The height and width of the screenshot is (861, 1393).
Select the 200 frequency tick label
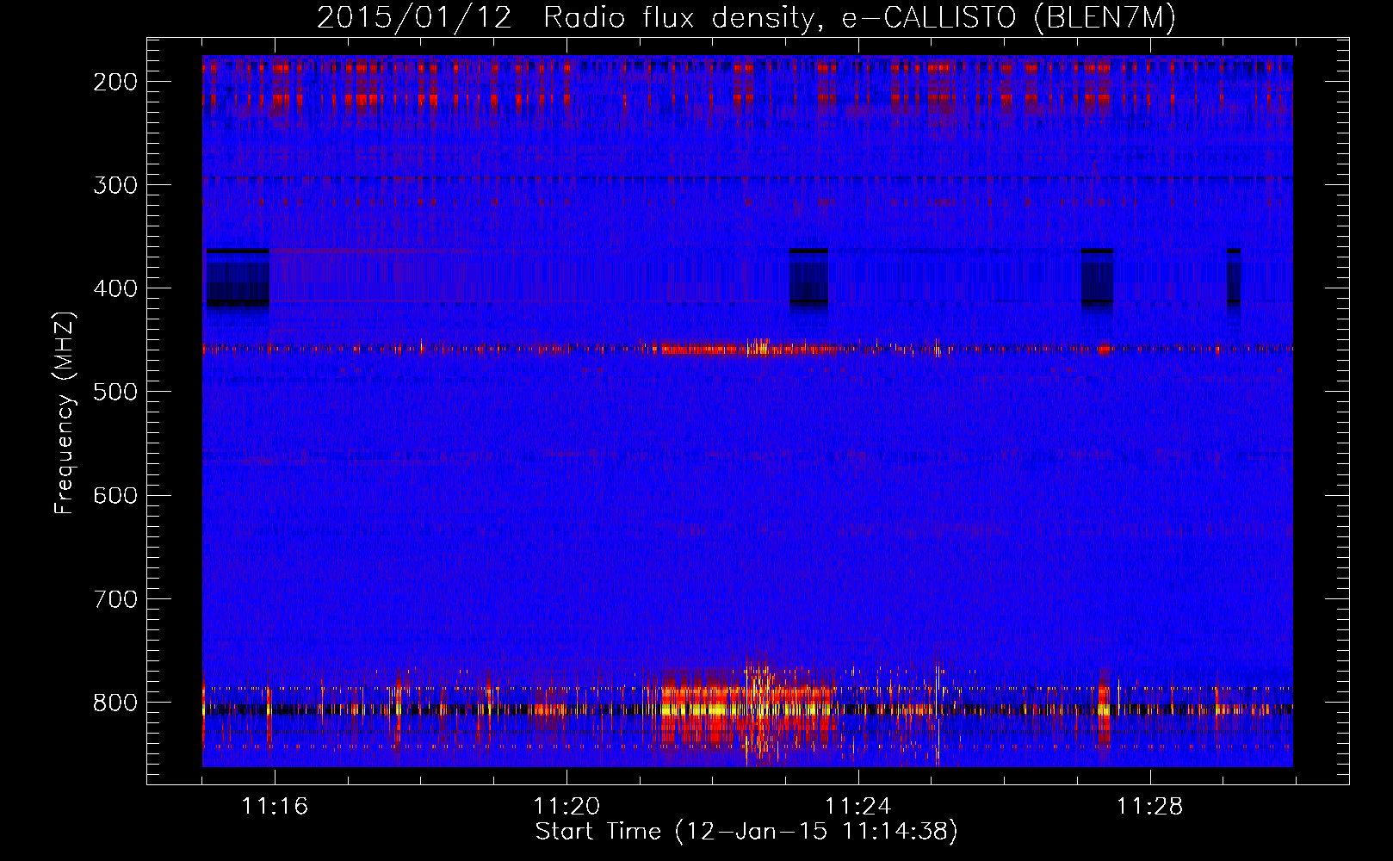point(115,82)
